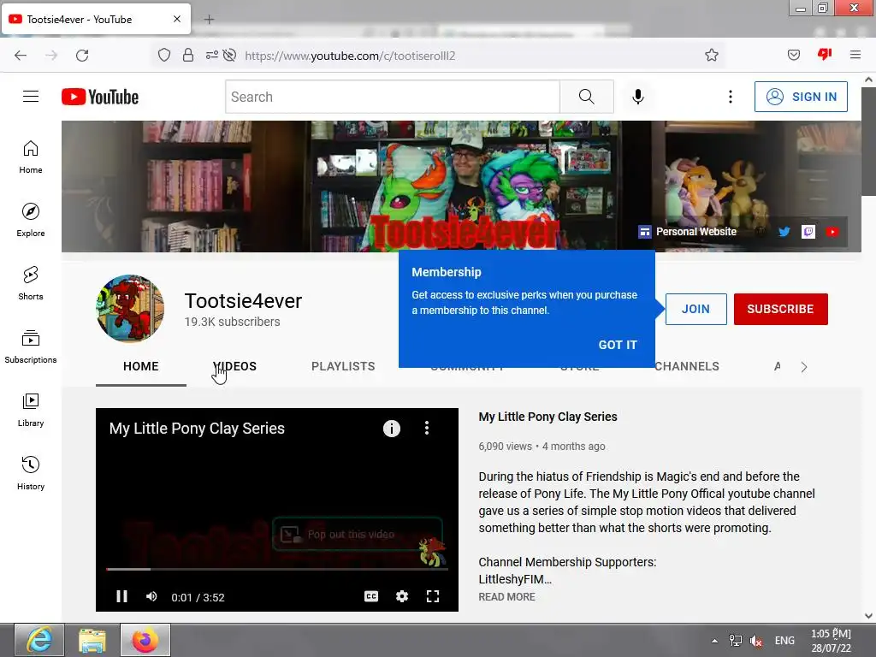Click Tootsie4ever channel avatar
The height and width of the screenshot is (657, 876).
coord(130,308)
